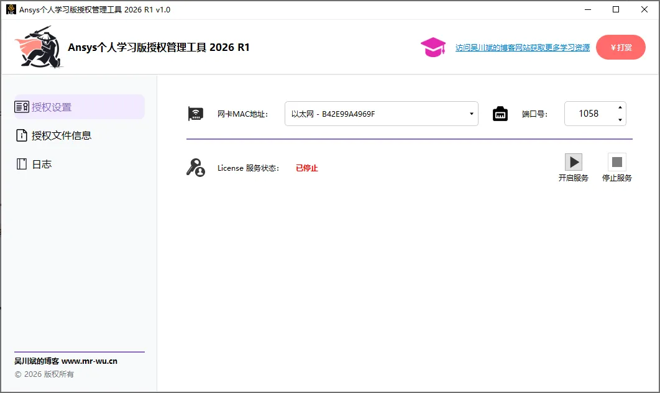Click the 网卡MAC地址 label
The width and height of the screenshot is (660, 393).
[242, 114]
